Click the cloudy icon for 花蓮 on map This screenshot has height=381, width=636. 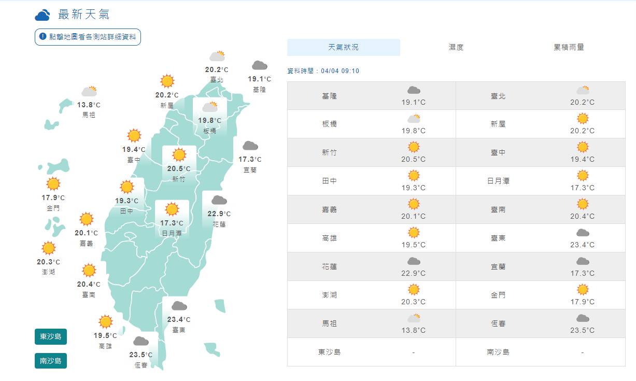coord(219,200)
